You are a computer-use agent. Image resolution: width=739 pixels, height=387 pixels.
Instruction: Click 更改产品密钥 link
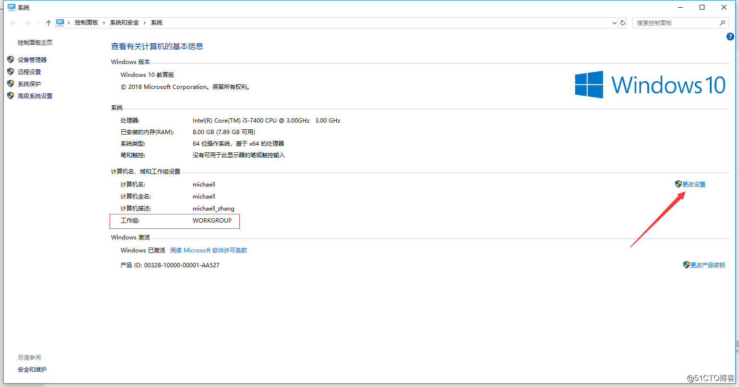pyautogui.click(x=708, y=265)
